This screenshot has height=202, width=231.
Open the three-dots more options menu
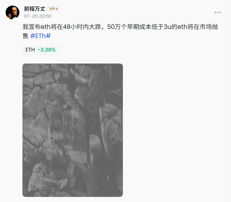coord(217,12)
